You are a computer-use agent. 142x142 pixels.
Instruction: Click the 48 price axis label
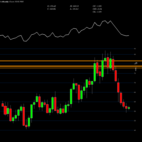click(x=135, y=130)
